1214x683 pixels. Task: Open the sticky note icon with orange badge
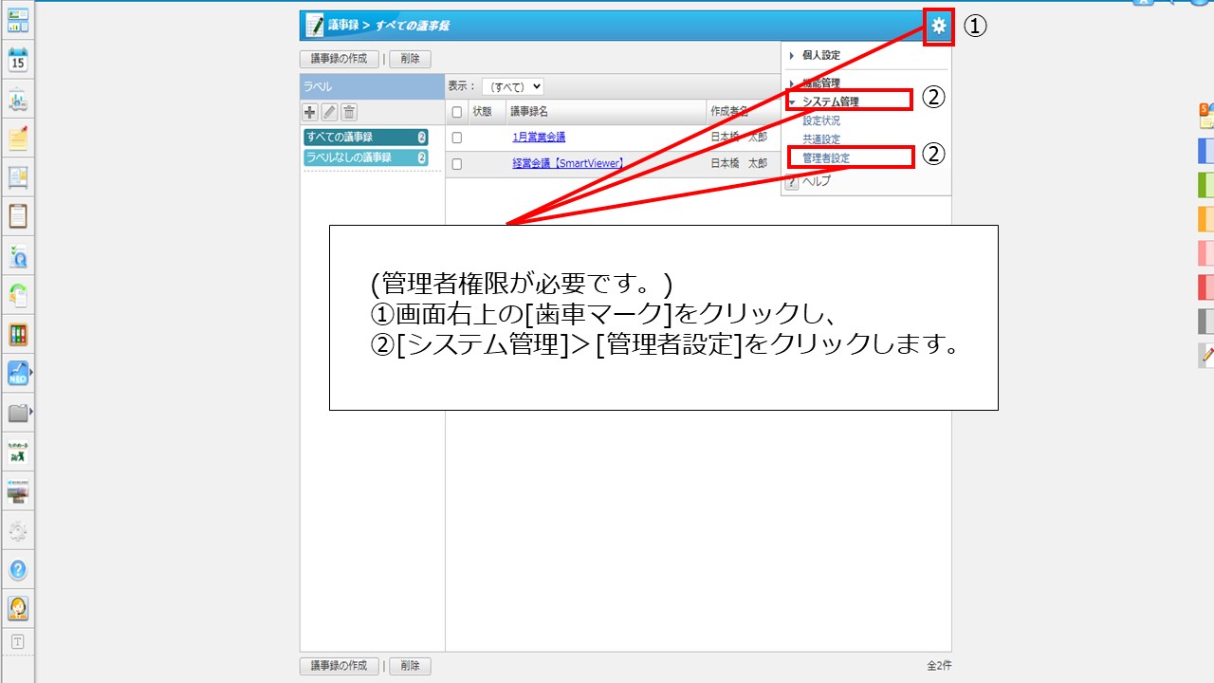(x=1206, y=116)
